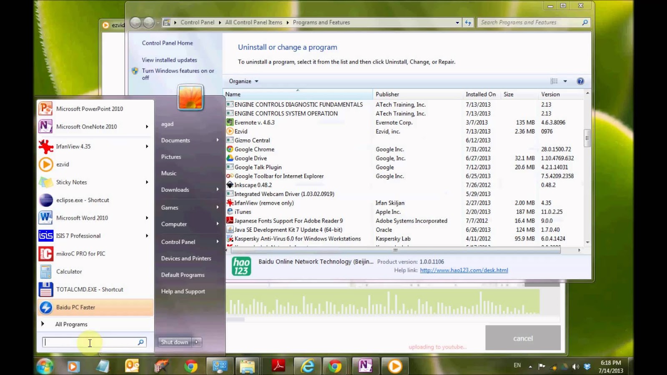Viewport: 667px width, 375px height.
Task: Click the Search Programs and Features field
Action: click(534, 22)
